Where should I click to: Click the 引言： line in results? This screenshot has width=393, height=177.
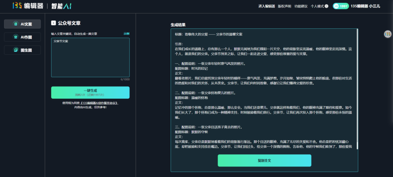pos(179,44)
